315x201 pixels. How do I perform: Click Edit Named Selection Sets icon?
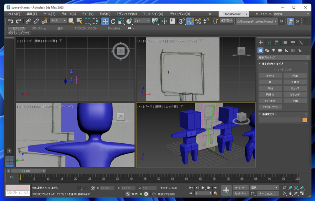tap(215, 21)
